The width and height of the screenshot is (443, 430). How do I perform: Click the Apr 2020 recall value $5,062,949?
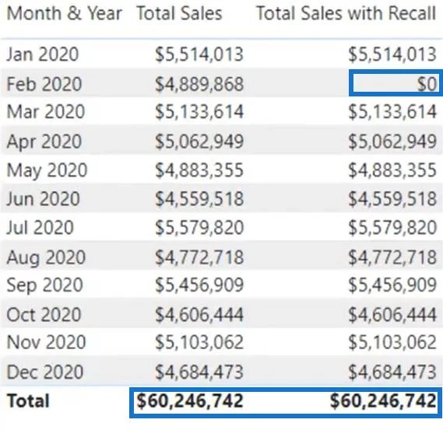pyautogui.click(x=392, y=142)
